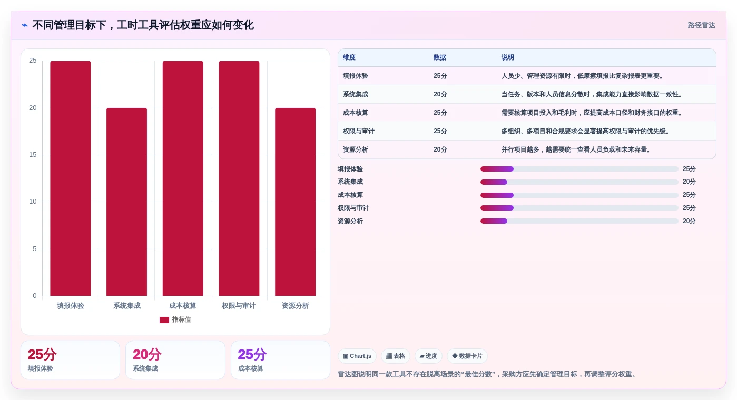Image resolution: width=737 pixels, height=400 pixels.
Task: Select the 资源分析 table row name
Action: (356, 149)
